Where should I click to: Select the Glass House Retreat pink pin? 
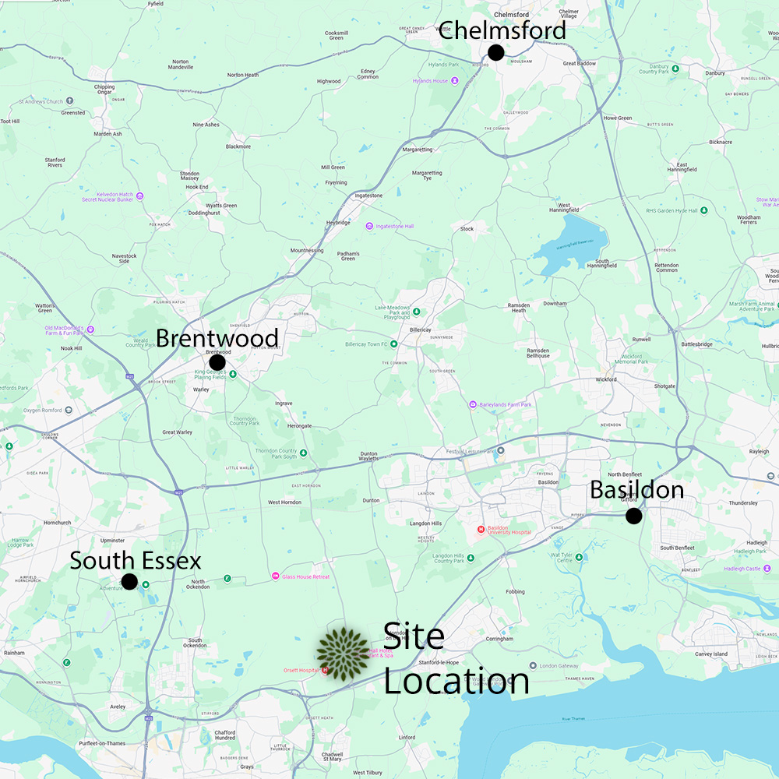point(275,576)
